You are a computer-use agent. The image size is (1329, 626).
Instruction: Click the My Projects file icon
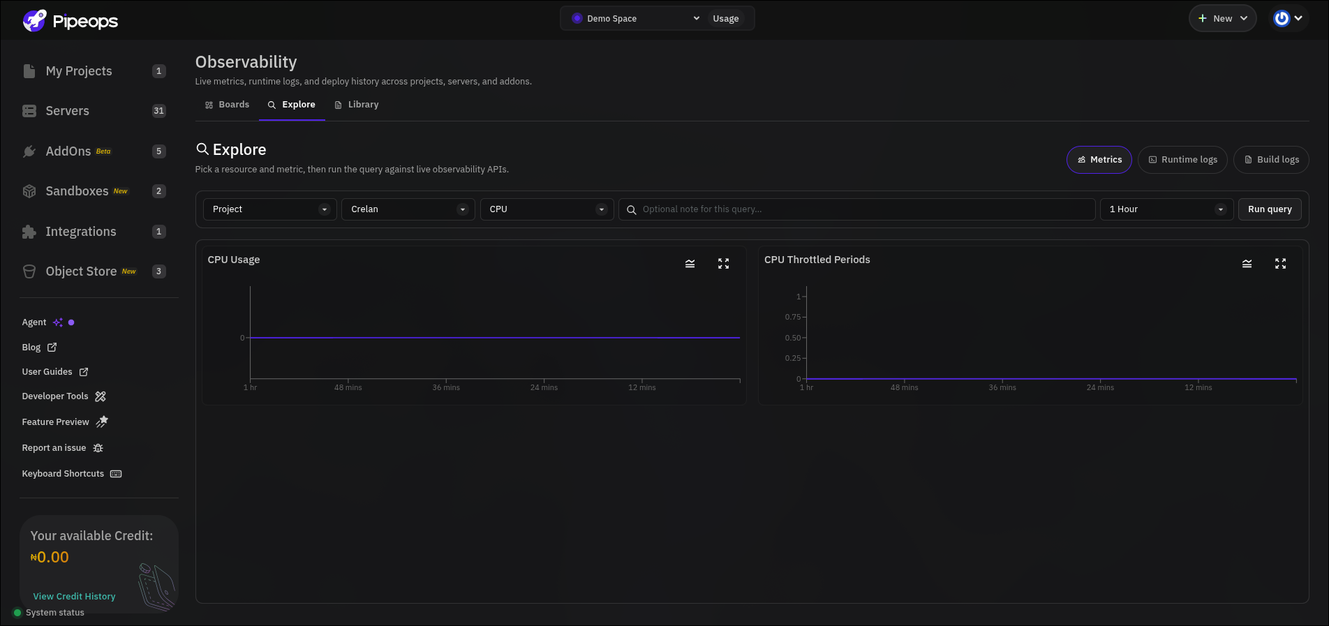tap(29, 71)
